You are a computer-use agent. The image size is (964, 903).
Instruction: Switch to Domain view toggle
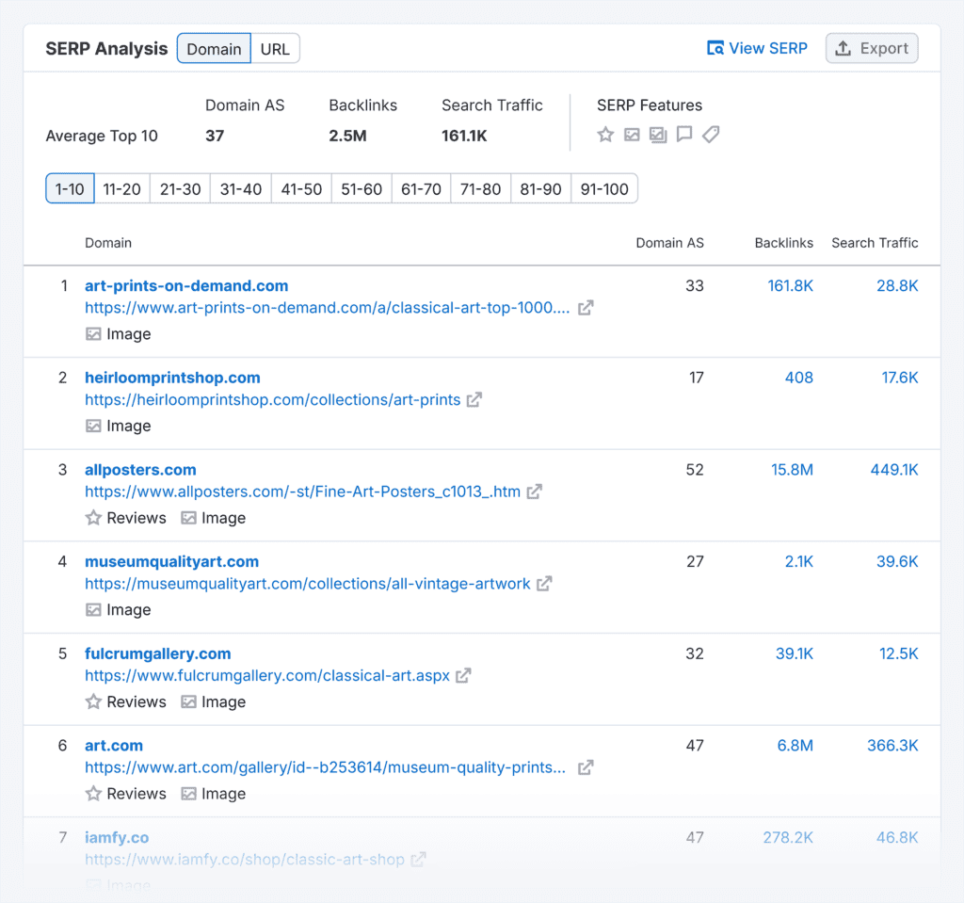(214, 49)
